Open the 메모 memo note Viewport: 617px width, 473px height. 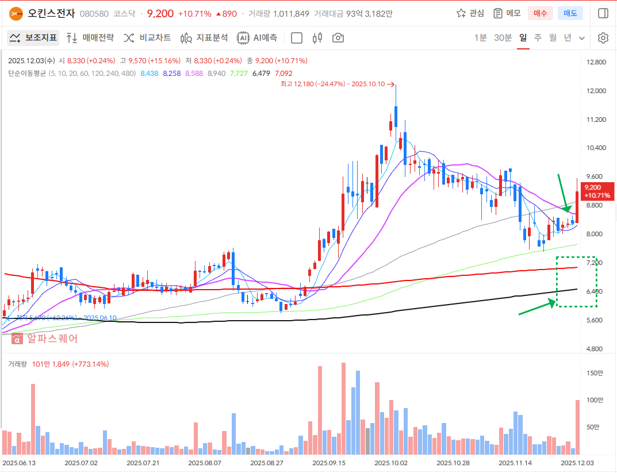(x=507, y=13)
